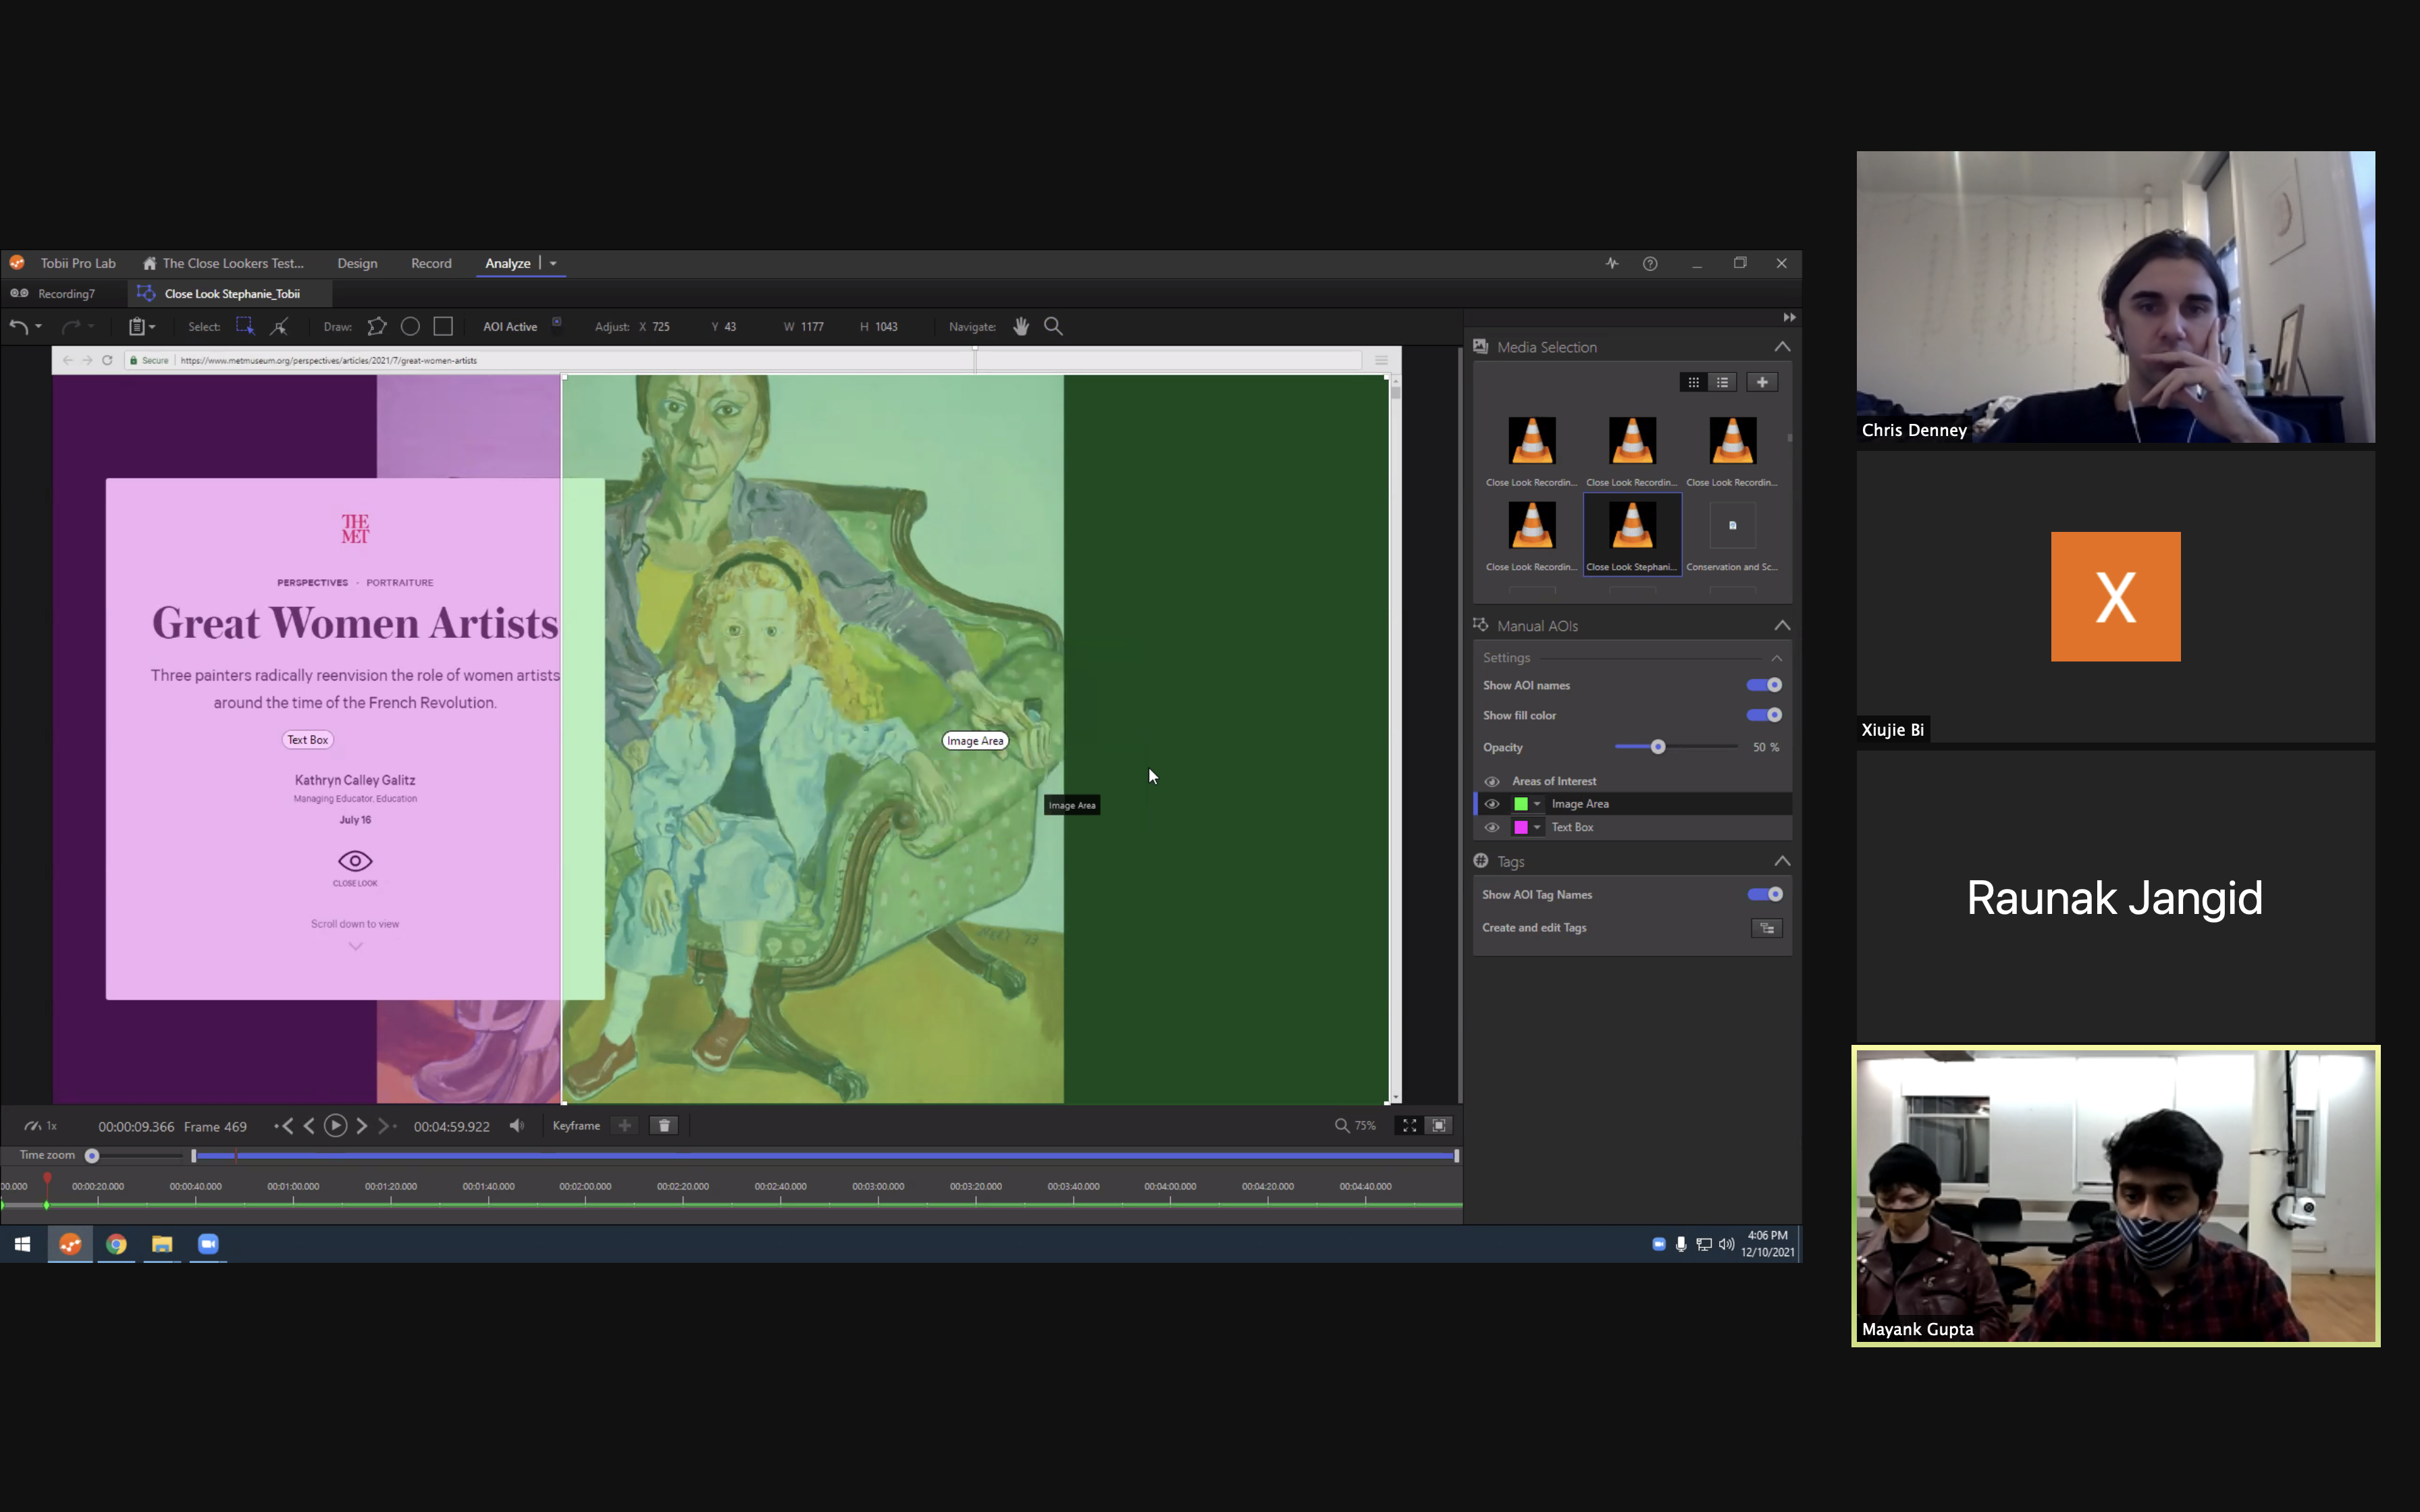This screenshot has width=2420, height=1512.
Task: Click the playback speed 1x icon
Action: [40, 1126]
